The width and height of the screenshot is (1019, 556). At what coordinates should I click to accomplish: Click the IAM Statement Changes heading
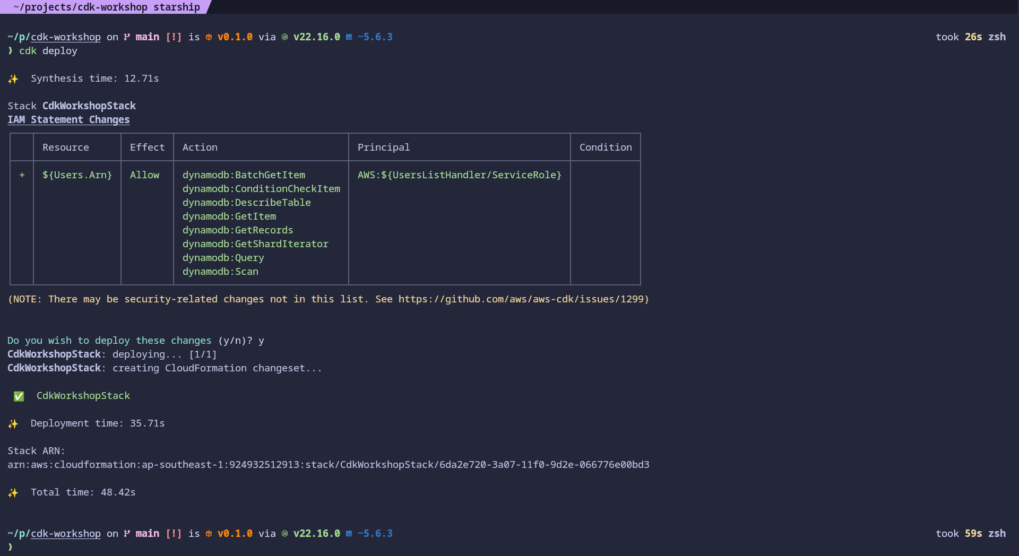68,120
